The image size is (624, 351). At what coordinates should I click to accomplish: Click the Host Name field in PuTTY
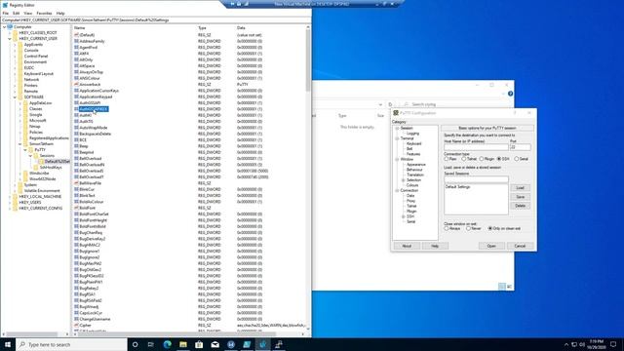click(476, 147)
